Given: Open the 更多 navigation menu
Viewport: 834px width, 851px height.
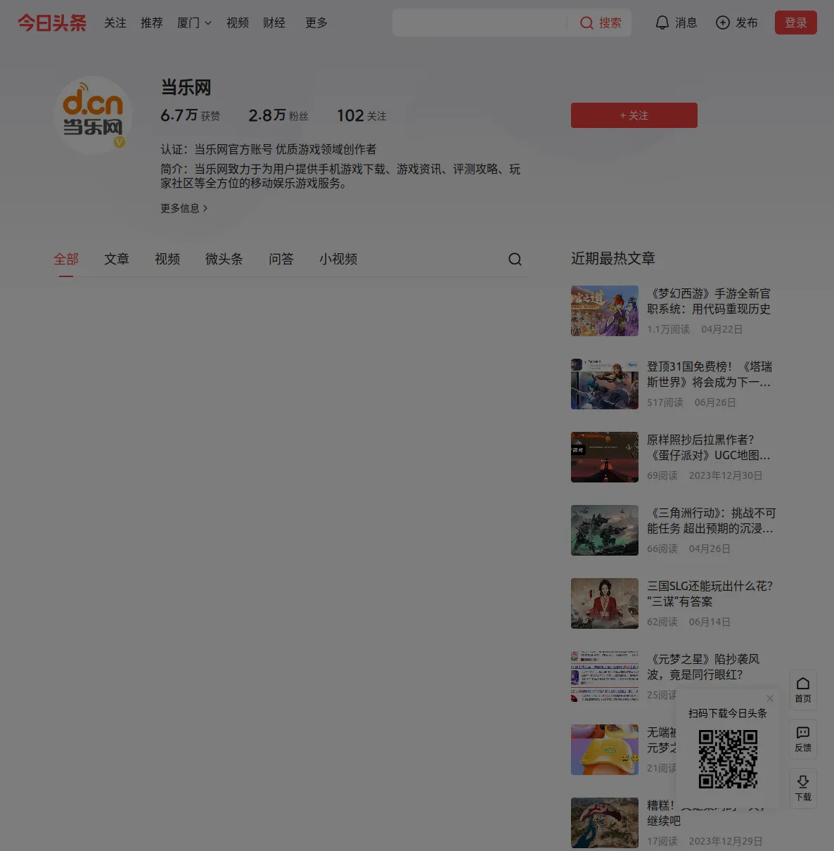Looking at the screenshot, I should (316, 23).
